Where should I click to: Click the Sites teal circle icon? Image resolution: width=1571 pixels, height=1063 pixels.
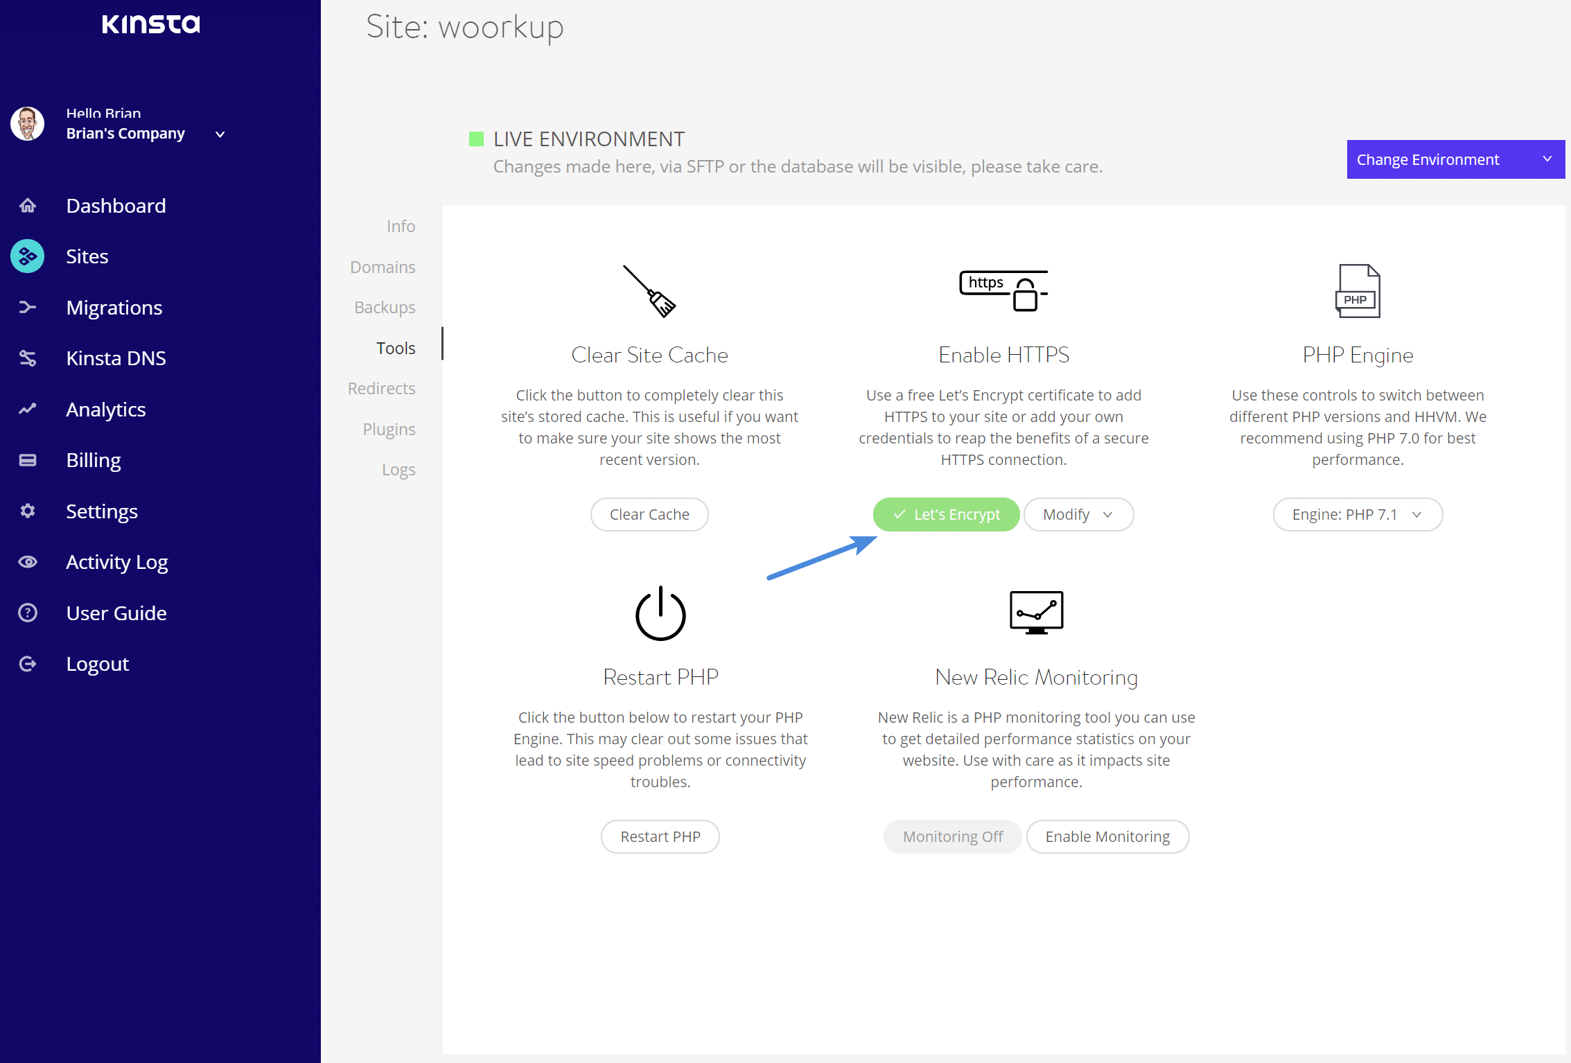28,256
